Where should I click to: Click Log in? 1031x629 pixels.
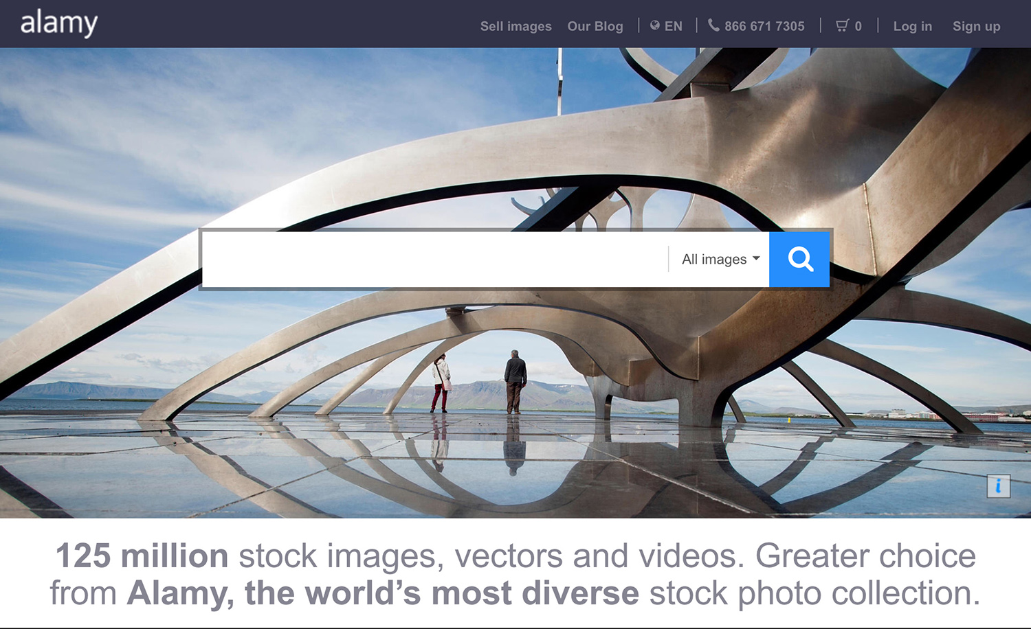[x=913, y=26]
